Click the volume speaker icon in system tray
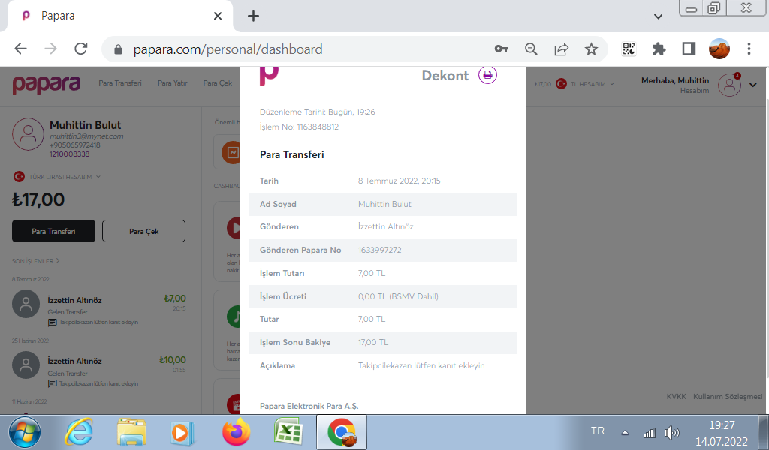 click(671, 432)
